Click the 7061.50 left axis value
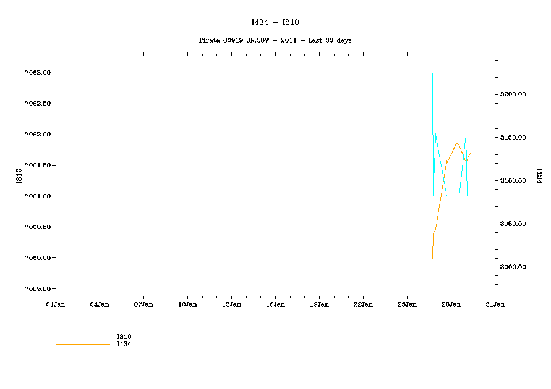This screenshot has width=551, height=389. 38,165
